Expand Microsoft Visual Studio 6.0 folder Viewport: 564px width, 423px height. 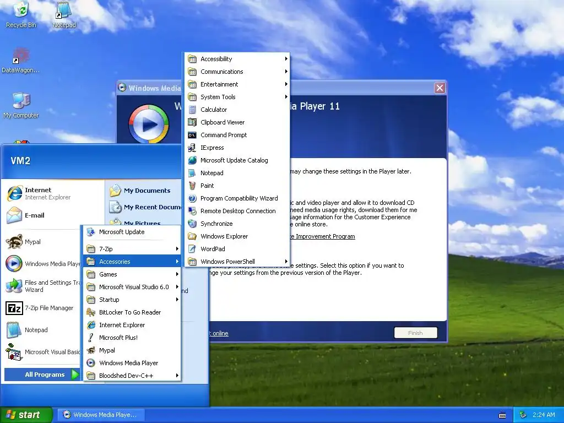132,286
